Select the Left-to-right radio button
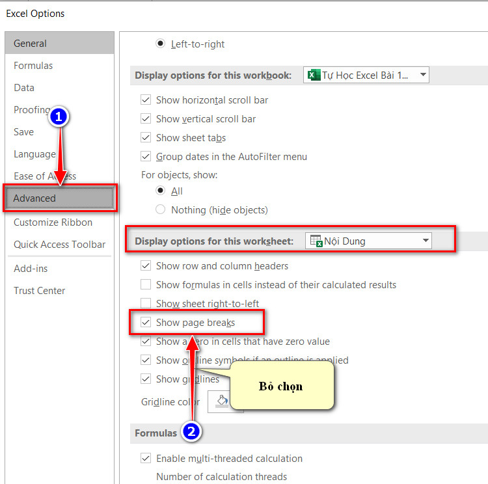This screenshot has width=488, height=484. pyautogui.click(x=160, y=44)
